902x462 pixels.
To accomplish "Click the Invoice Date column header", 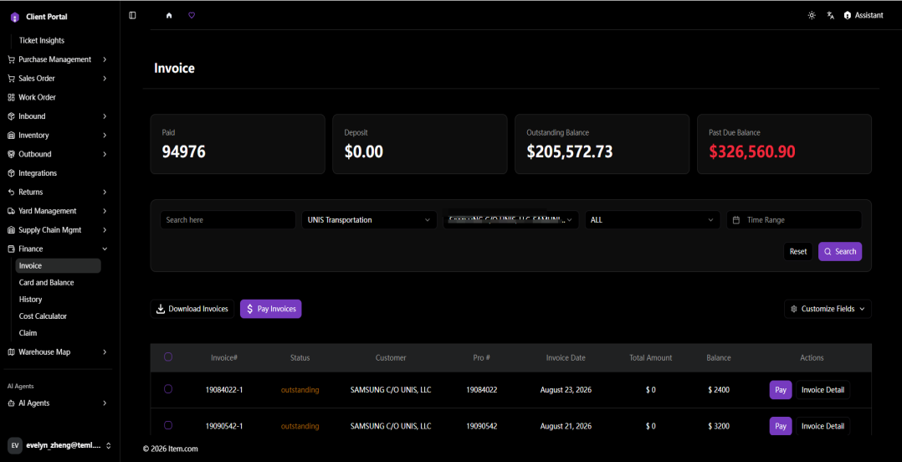I will (x=566, y=358).
